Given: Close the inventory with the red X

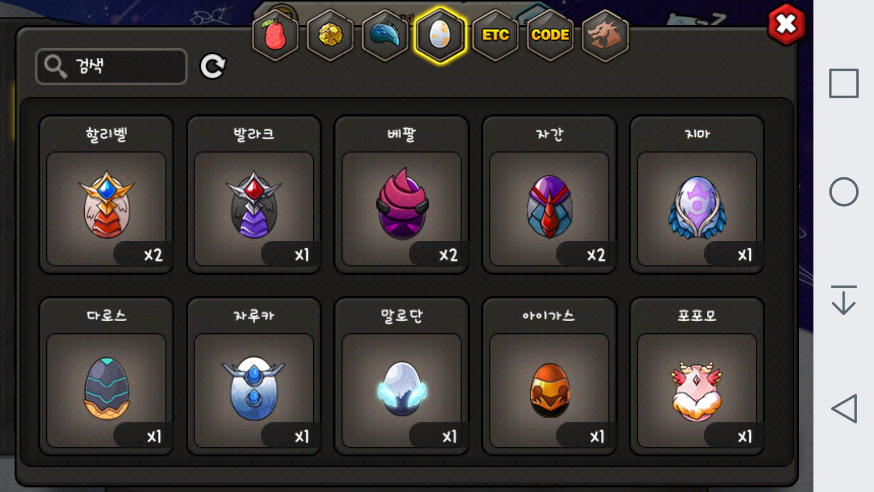Looking at the screenshot, I should pos(786,25).
